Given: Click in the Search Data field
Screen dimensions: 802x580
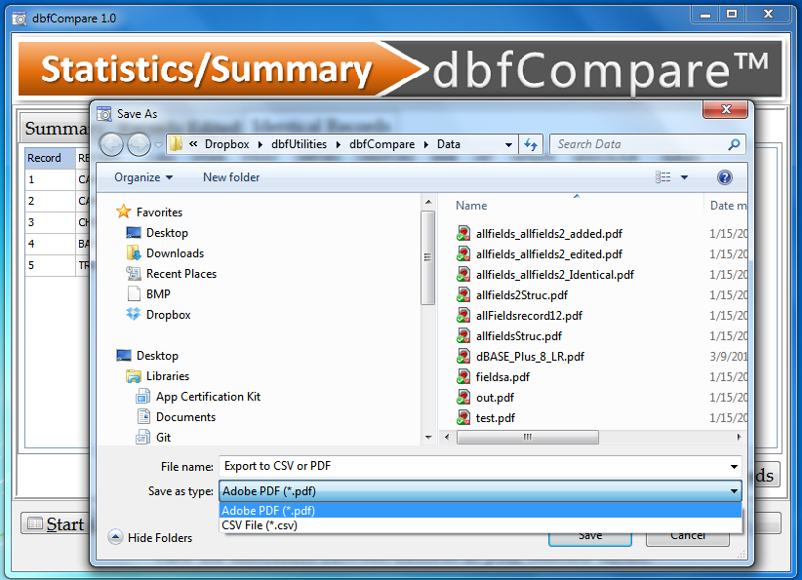Looking at the screenshot, I should (x=639, y=144).
